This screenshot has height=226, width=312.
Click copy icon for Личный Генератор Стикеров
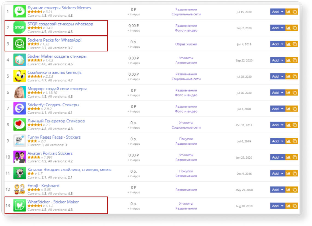point(295,125)
